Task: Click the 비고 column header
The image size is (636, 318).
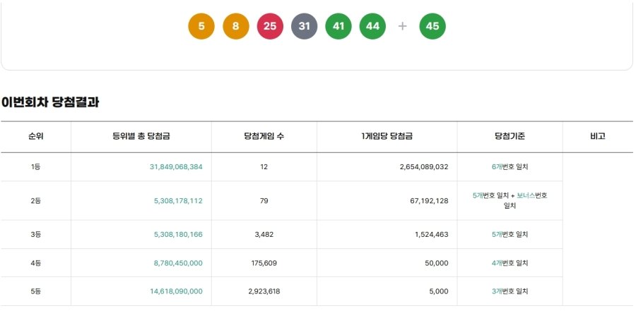Action: click(x=597, y=137)
